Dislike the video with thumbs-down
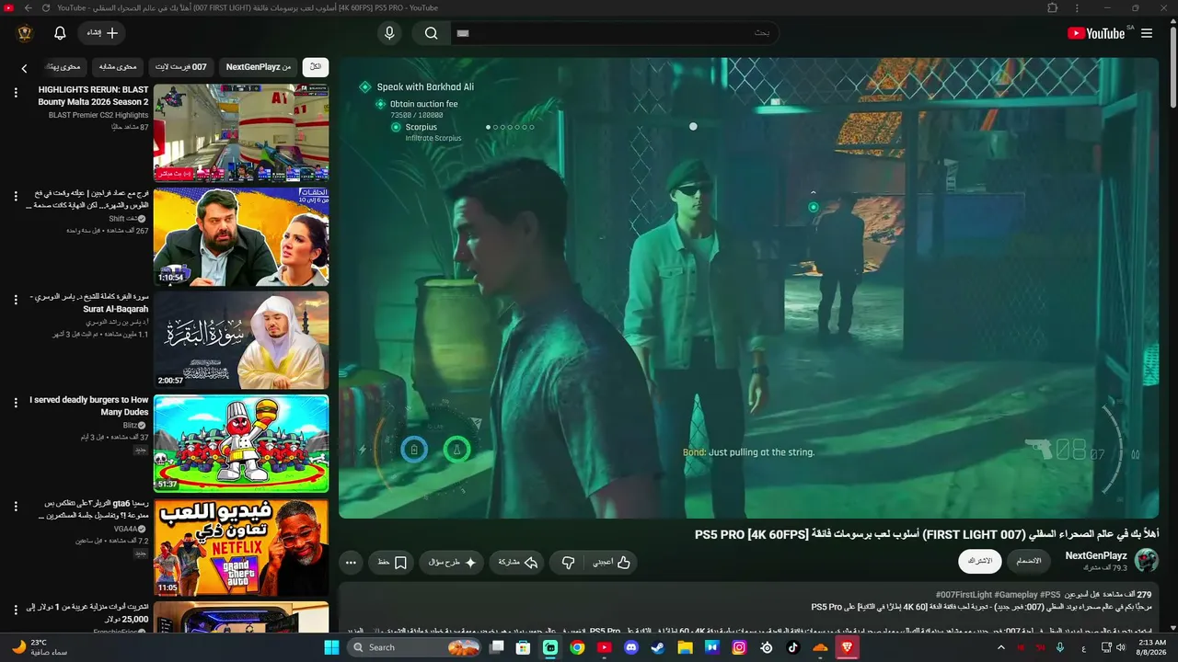Screen dimensions: 1178x662 pyautogui.click(x=568, y=562)
